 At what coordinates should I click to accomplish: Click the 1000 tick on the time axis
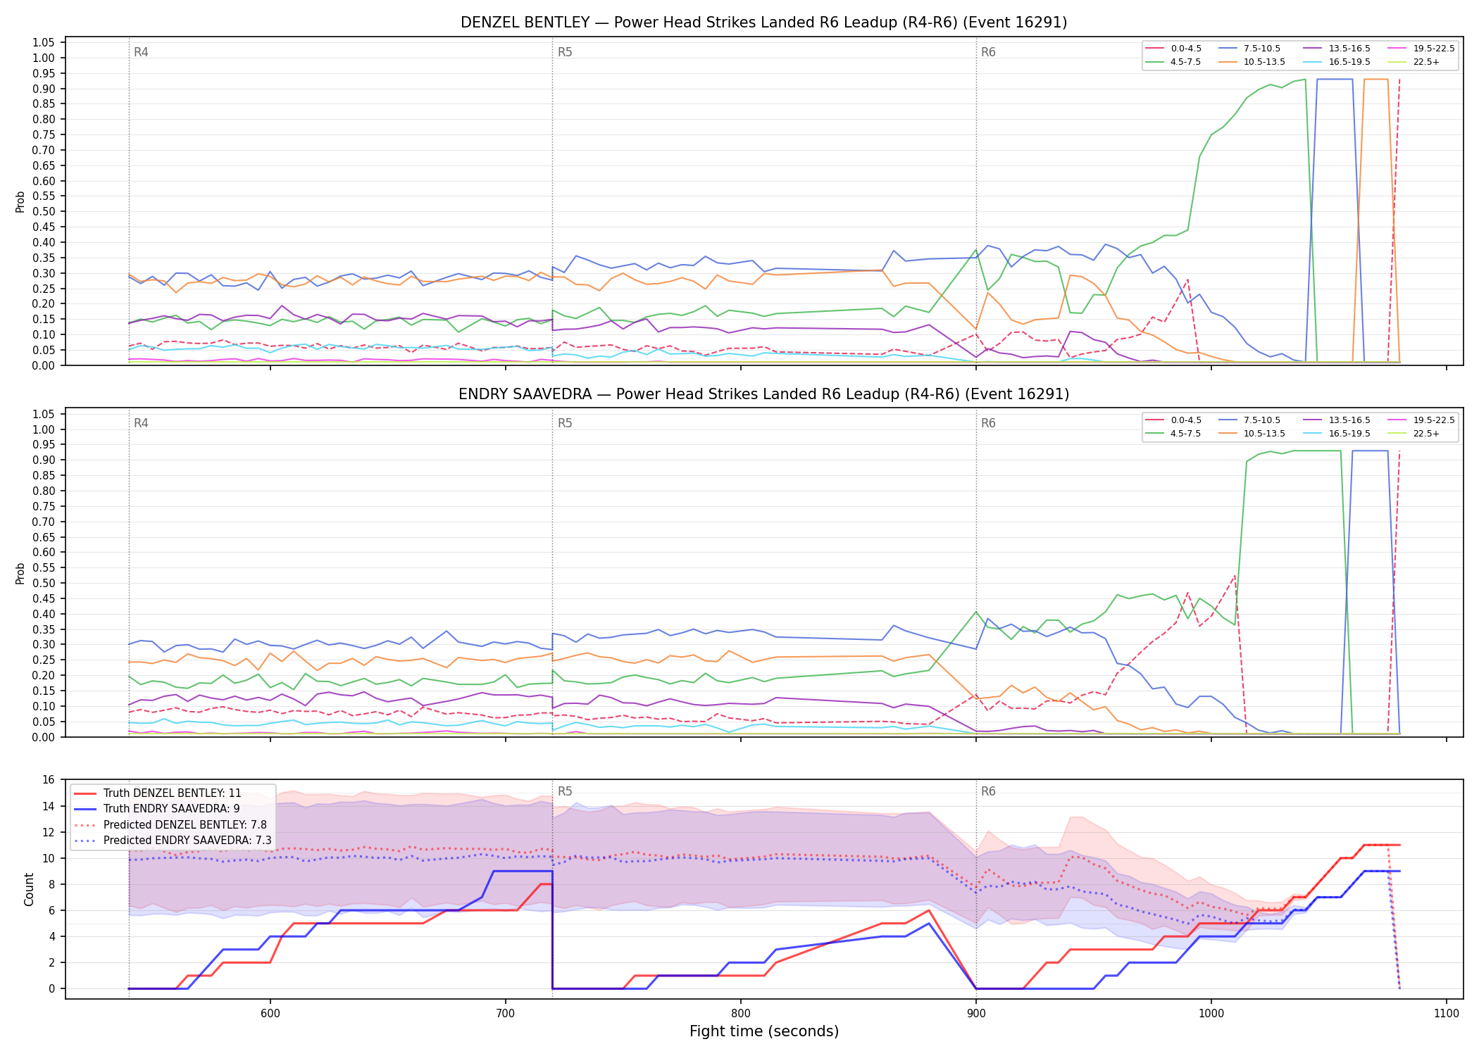tap(1211, 1013)
